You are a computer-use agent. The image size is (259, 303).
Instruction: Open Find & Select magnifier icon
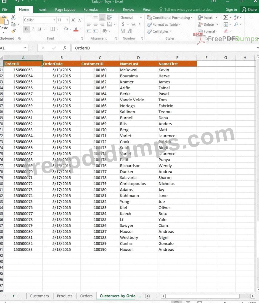click(x=236, y=24)
